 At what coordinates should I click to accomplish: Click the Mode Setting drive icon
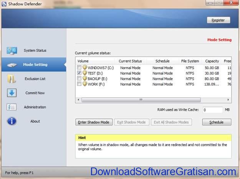[12, 65]
